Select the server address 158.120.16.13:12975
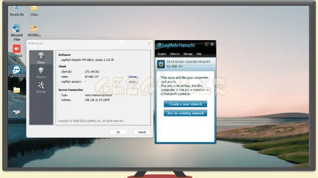Image resolution: width=318 pixels, height=178 pixels. point(97,100)
